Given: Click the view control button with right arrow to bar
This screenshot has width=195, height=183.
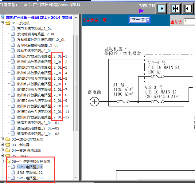Looking at the screenshot, I should coord(161,9).
